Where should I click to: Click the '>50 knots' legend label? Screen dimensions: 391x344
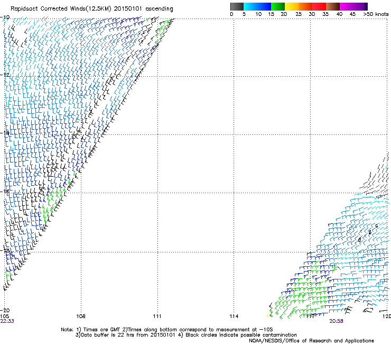coord(376,14)
